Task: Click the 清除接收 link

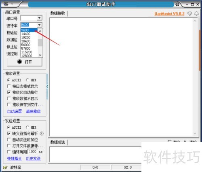Action: [33, 111]
